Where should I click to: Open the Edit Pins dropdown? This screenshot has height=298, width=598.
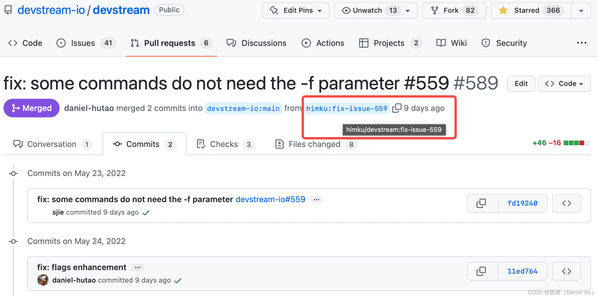click(320, 10)
